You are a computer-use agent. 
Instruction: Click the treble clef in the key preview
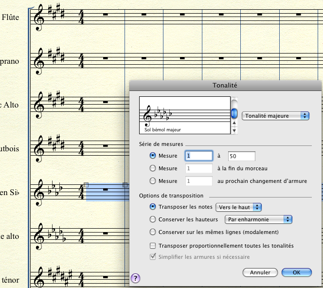pos(148,119)
